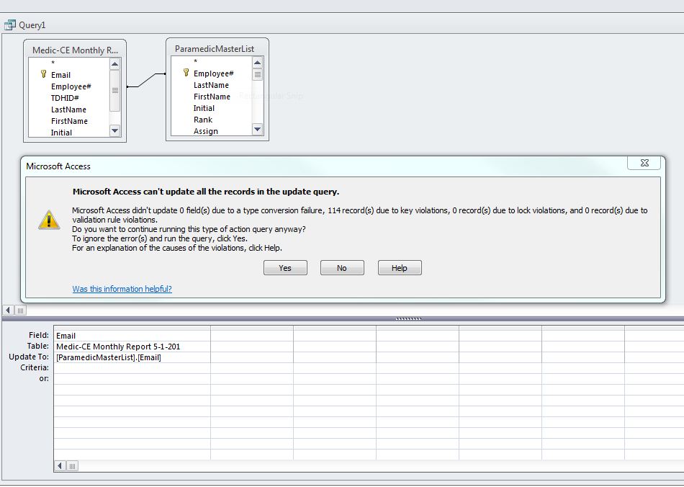Click the Table row label
This screenshot has width=684, height=487.
tap(38, 346)
